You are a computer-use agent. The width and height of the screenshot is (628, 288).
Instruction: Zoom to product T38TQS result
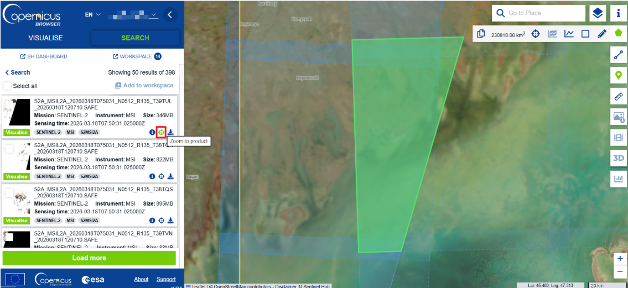pos(162,221)
